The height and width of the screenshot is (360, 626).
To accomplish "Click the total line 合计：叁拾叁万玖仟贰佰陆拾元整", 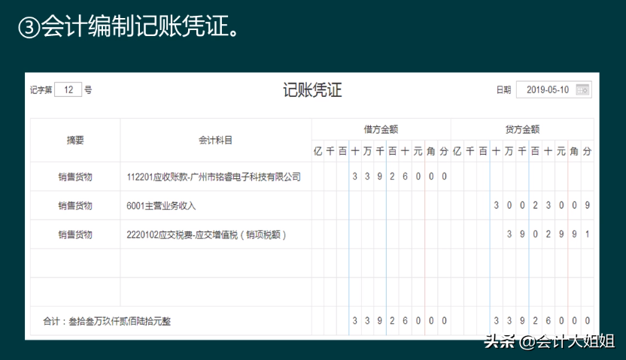I will [x=107, y=321].
